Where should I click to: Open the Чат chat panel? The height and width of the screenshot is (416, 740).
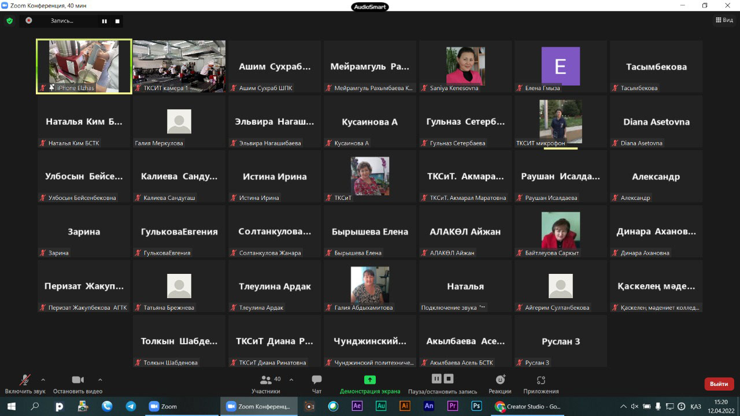click(x=316, y=384)
